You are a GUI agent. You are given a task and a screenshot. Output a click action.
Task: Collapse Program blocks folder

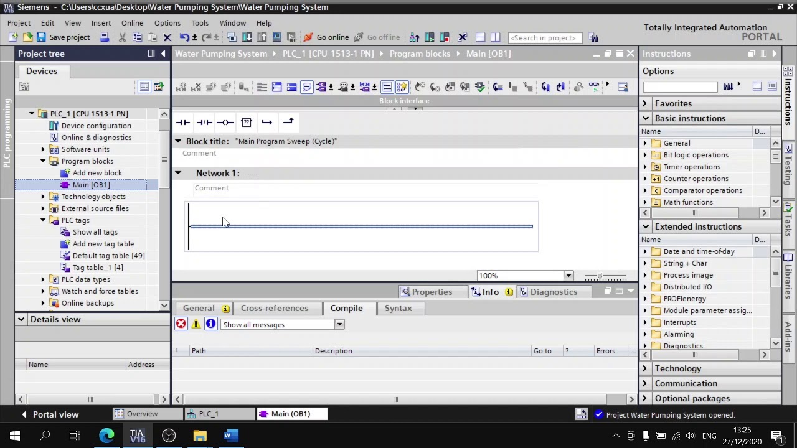(x=43, y=161)
